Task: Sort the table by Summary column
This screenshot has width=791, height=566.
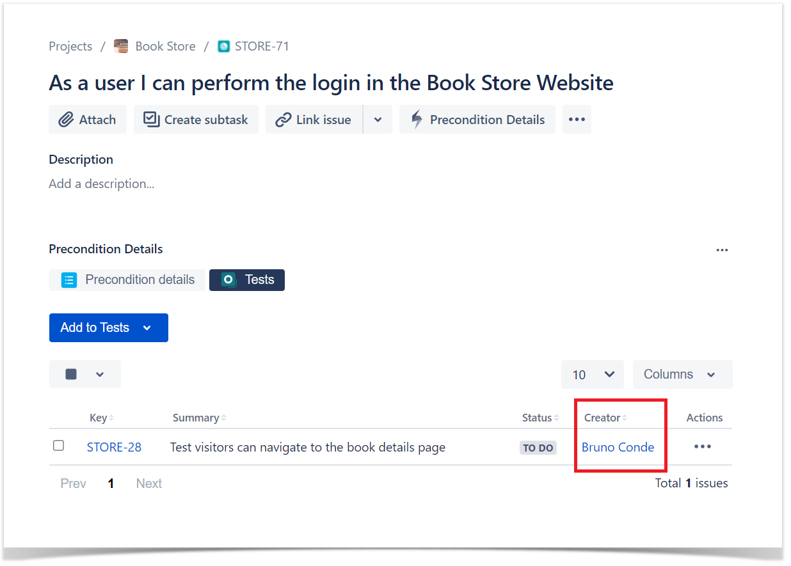Action: click(200, 418)
